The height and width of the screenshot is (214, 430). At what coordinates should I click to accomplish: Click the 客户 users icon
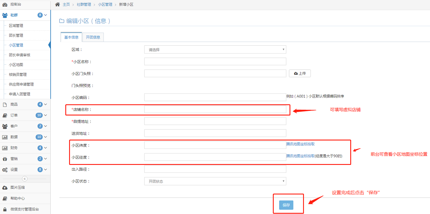[5, 126]
